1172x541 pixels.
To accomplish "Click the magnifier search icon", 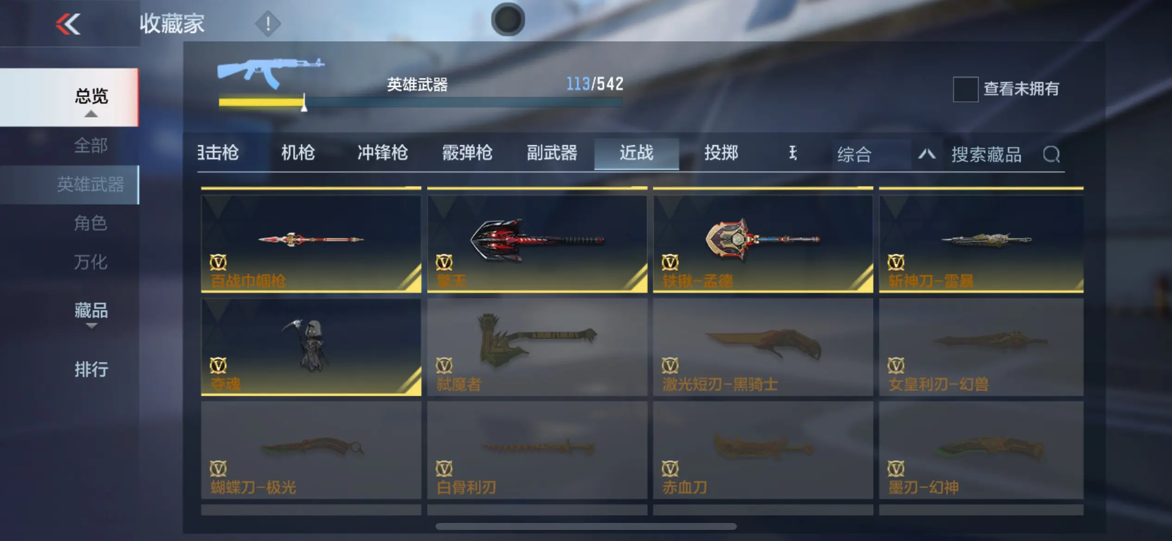I will point(1051,154).
